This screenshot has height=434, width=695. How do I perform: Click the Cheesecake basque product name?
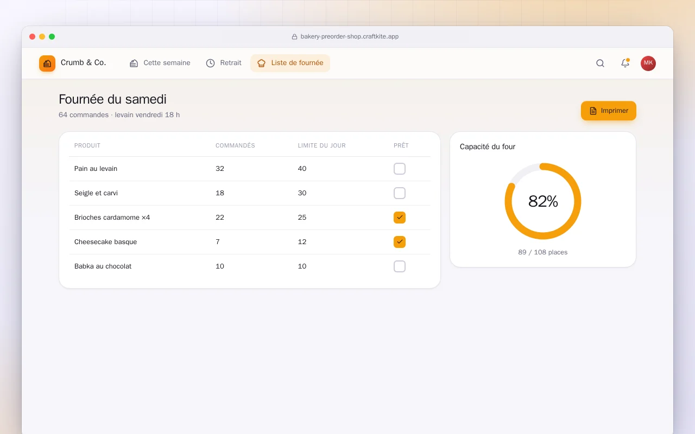pos(105,242)
